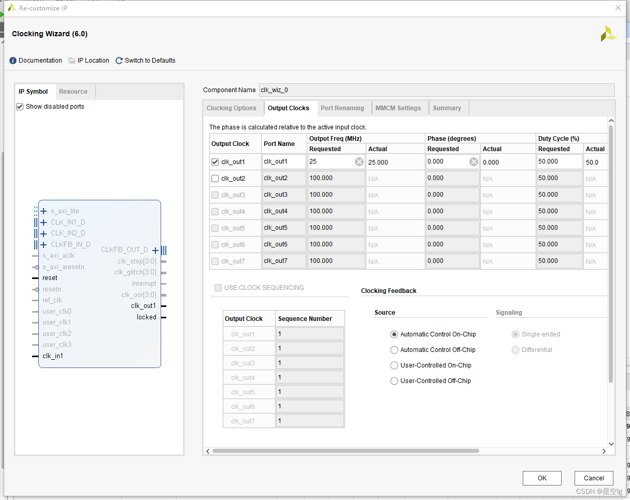Click the Documentation link
The height and width of the screenshot is (500, 630).
pyautogui.click(x=40, y=61)
